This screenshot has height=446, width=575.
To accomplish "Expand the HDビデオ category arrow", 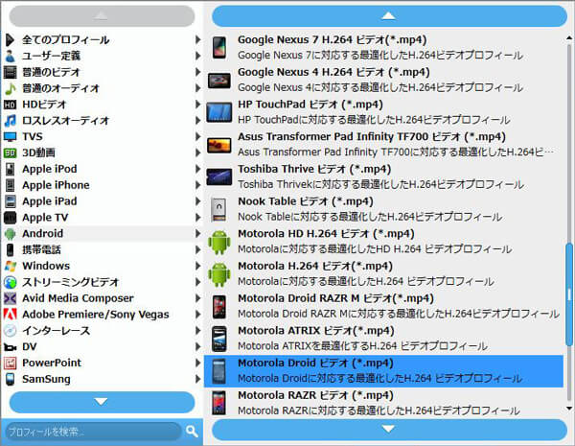I will pos(197,104).
